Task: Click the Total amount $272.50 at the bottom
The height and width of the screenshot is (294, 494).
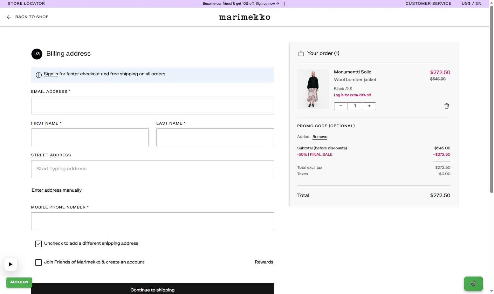Action: 440,195
